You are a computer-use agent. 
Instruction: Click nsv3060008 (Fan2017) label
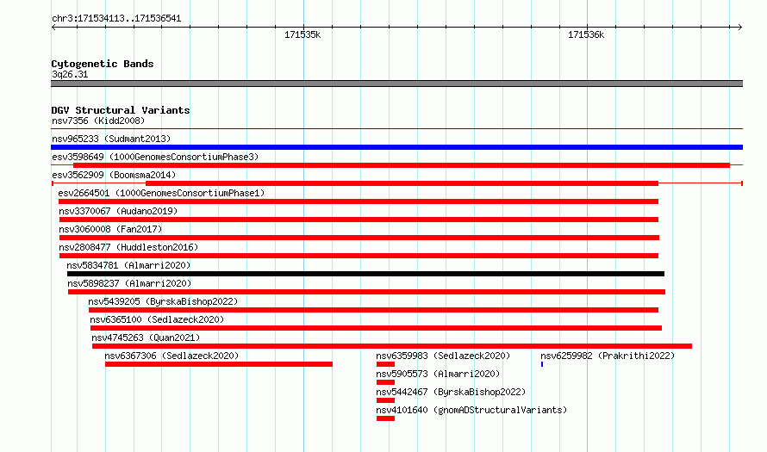point(110,229)
